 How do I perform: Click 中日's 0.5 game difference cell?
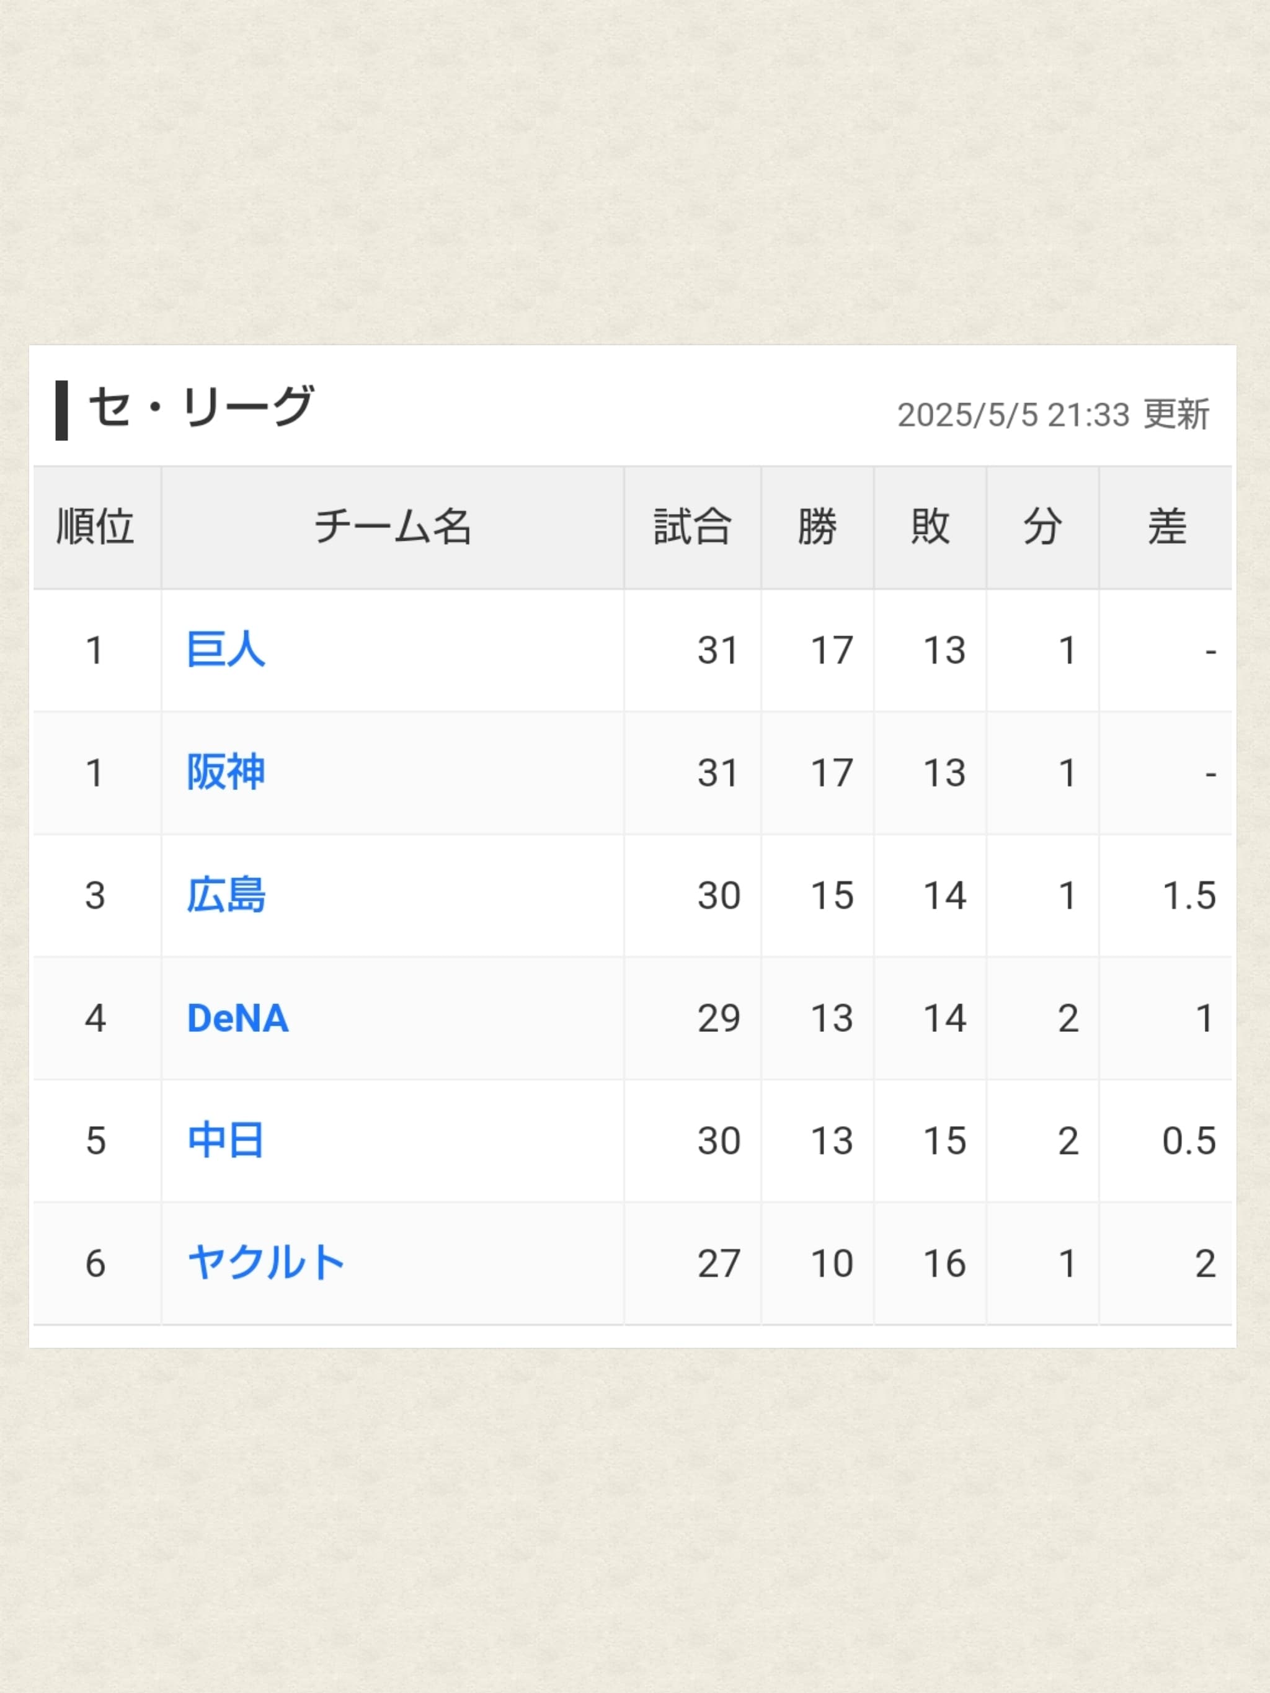click(1189, 1141)
